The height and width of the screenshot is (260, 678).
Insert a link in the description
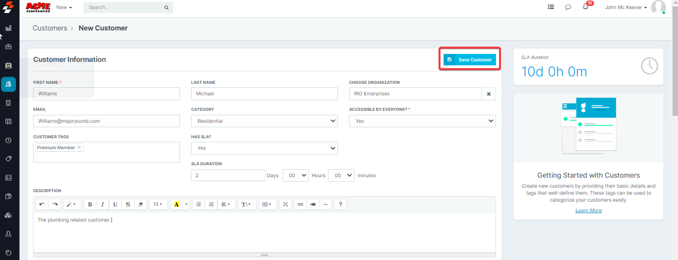point(300,204)
